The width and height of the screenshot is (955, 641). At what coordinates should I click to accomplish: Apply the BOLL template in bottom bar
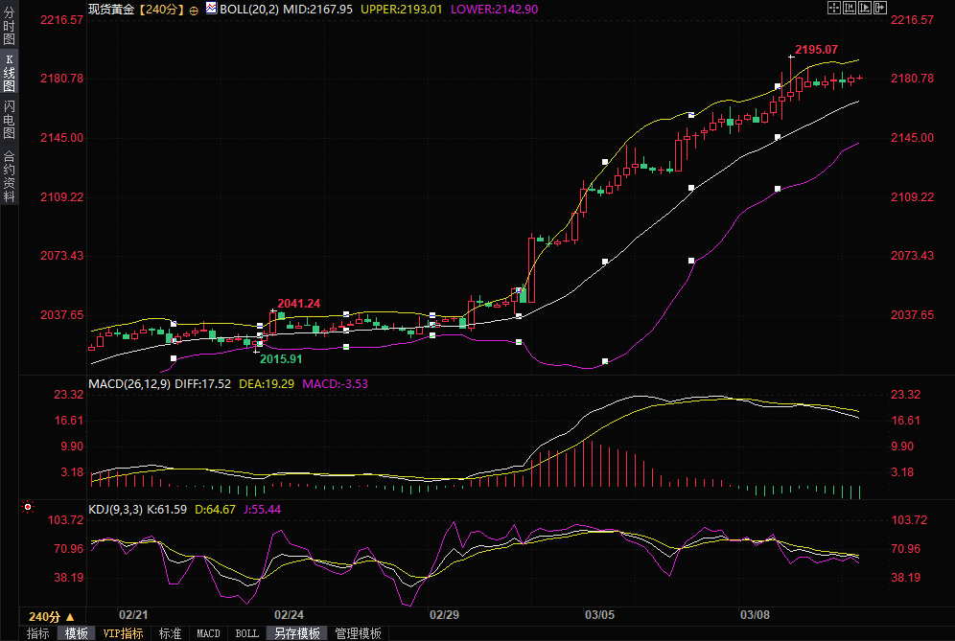[x=247, y=633]
